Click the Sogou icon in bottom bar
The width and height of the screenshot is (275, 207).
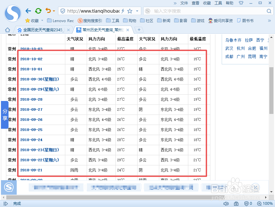point(9,187)
